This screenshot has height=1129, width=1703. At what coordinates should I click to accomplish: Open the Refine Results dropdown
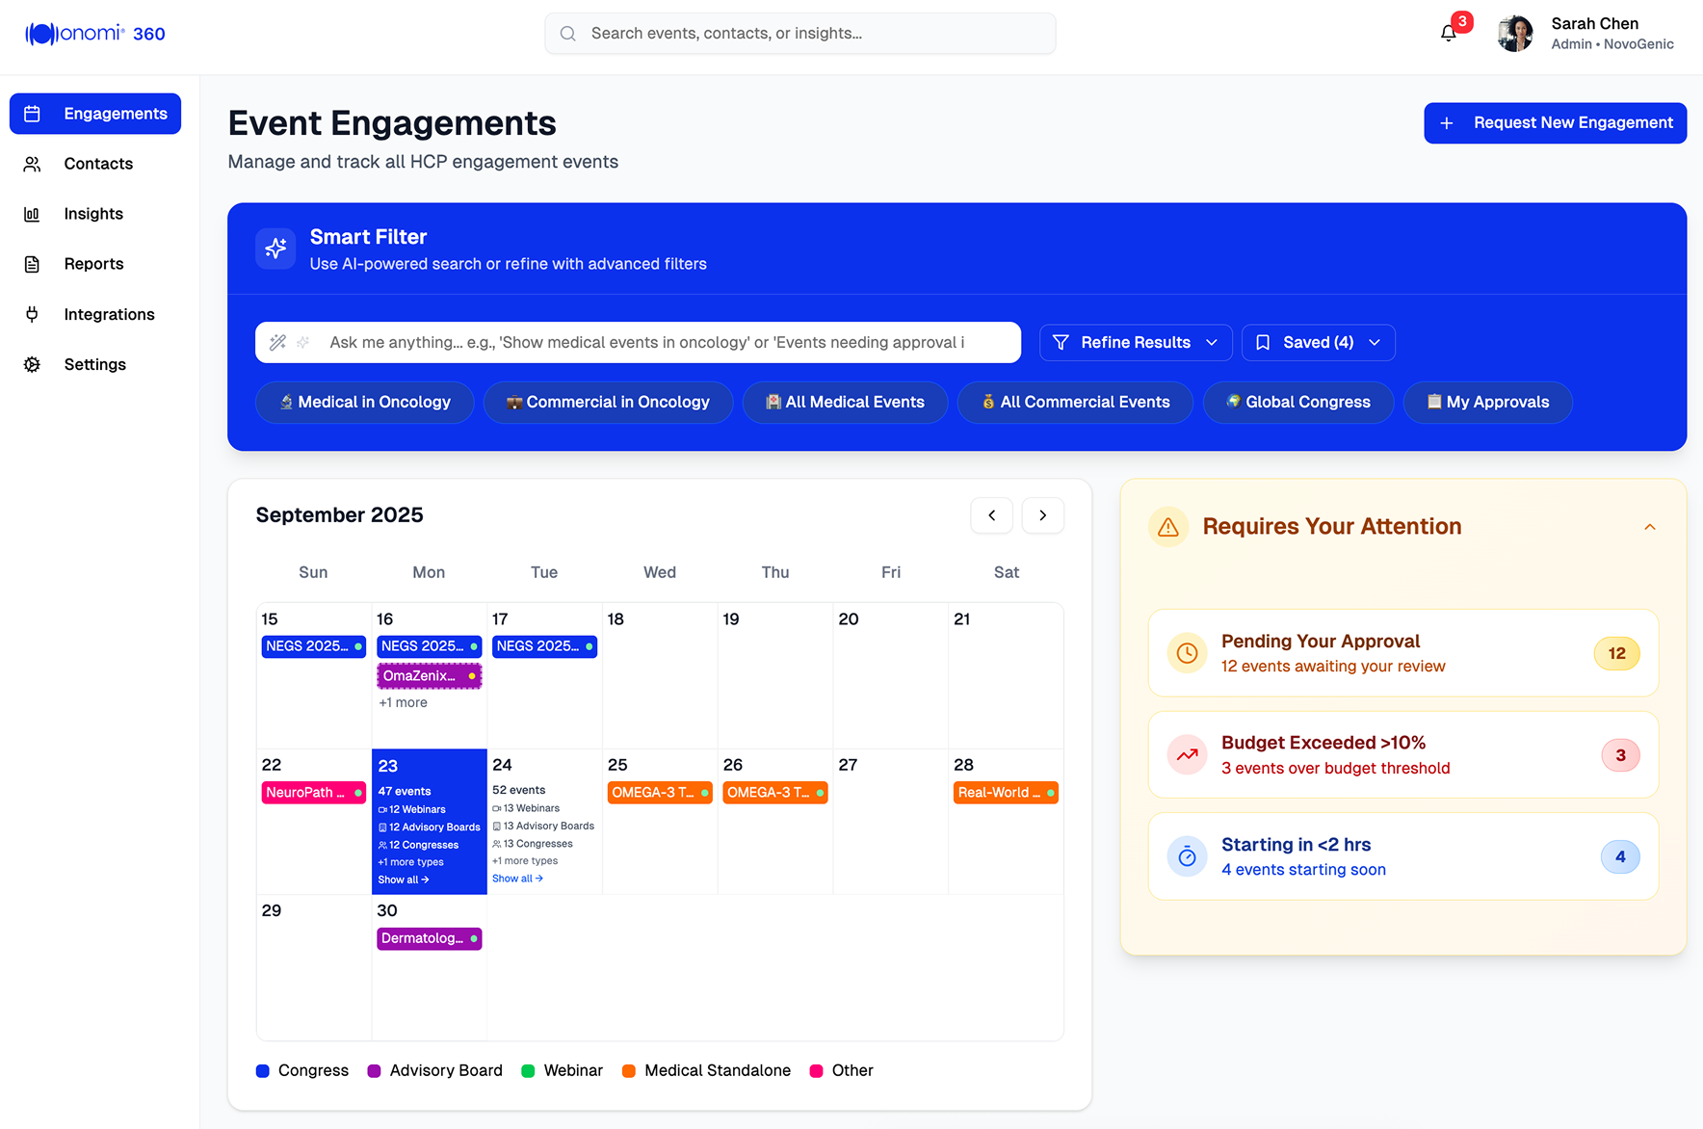pos(1135,343)
